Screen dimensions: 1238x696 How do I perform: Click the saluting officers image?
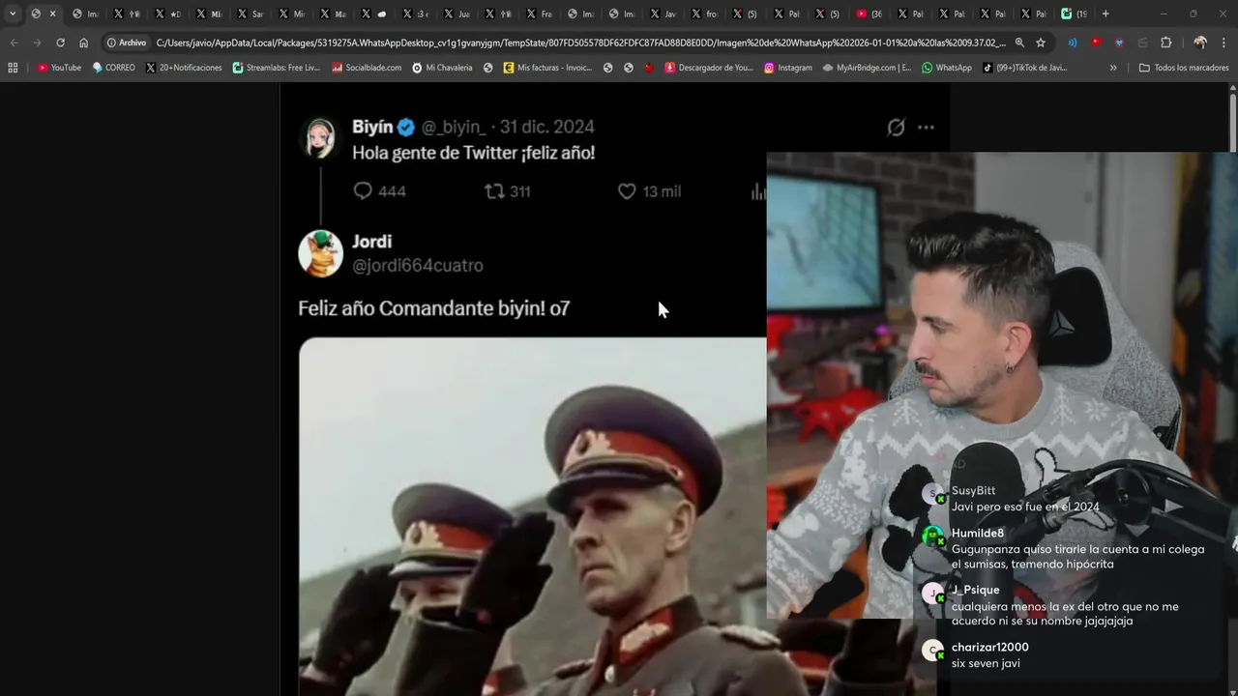click(532, 516)
